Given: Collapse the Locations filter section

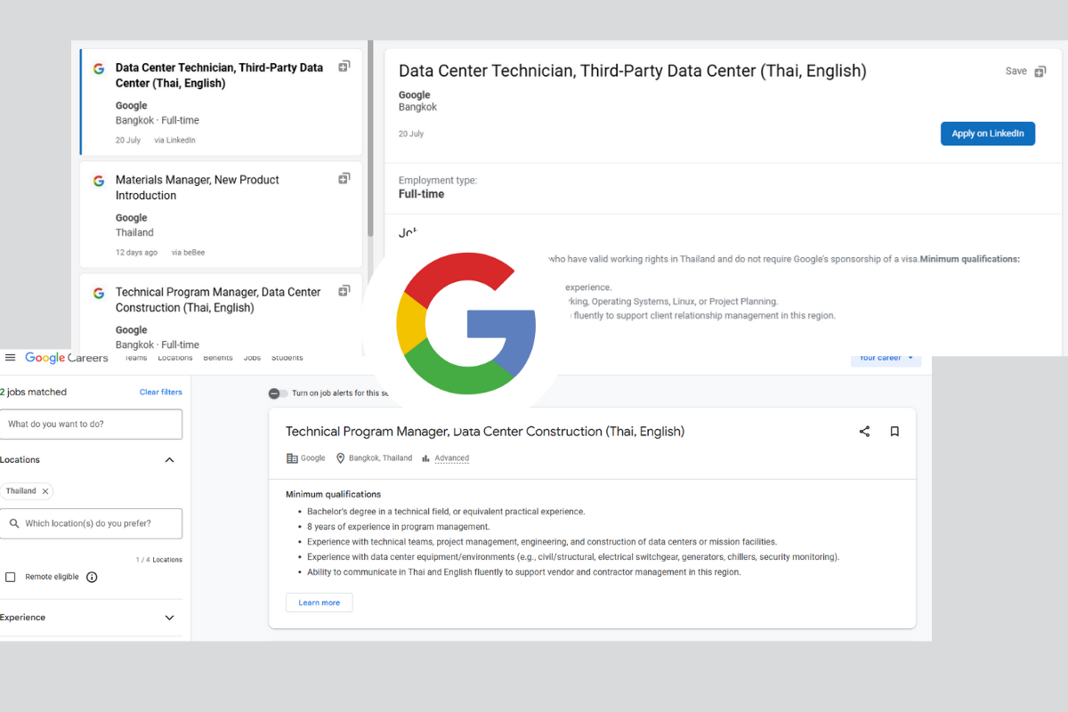Looking at the screenshot, I should [170, 460].
